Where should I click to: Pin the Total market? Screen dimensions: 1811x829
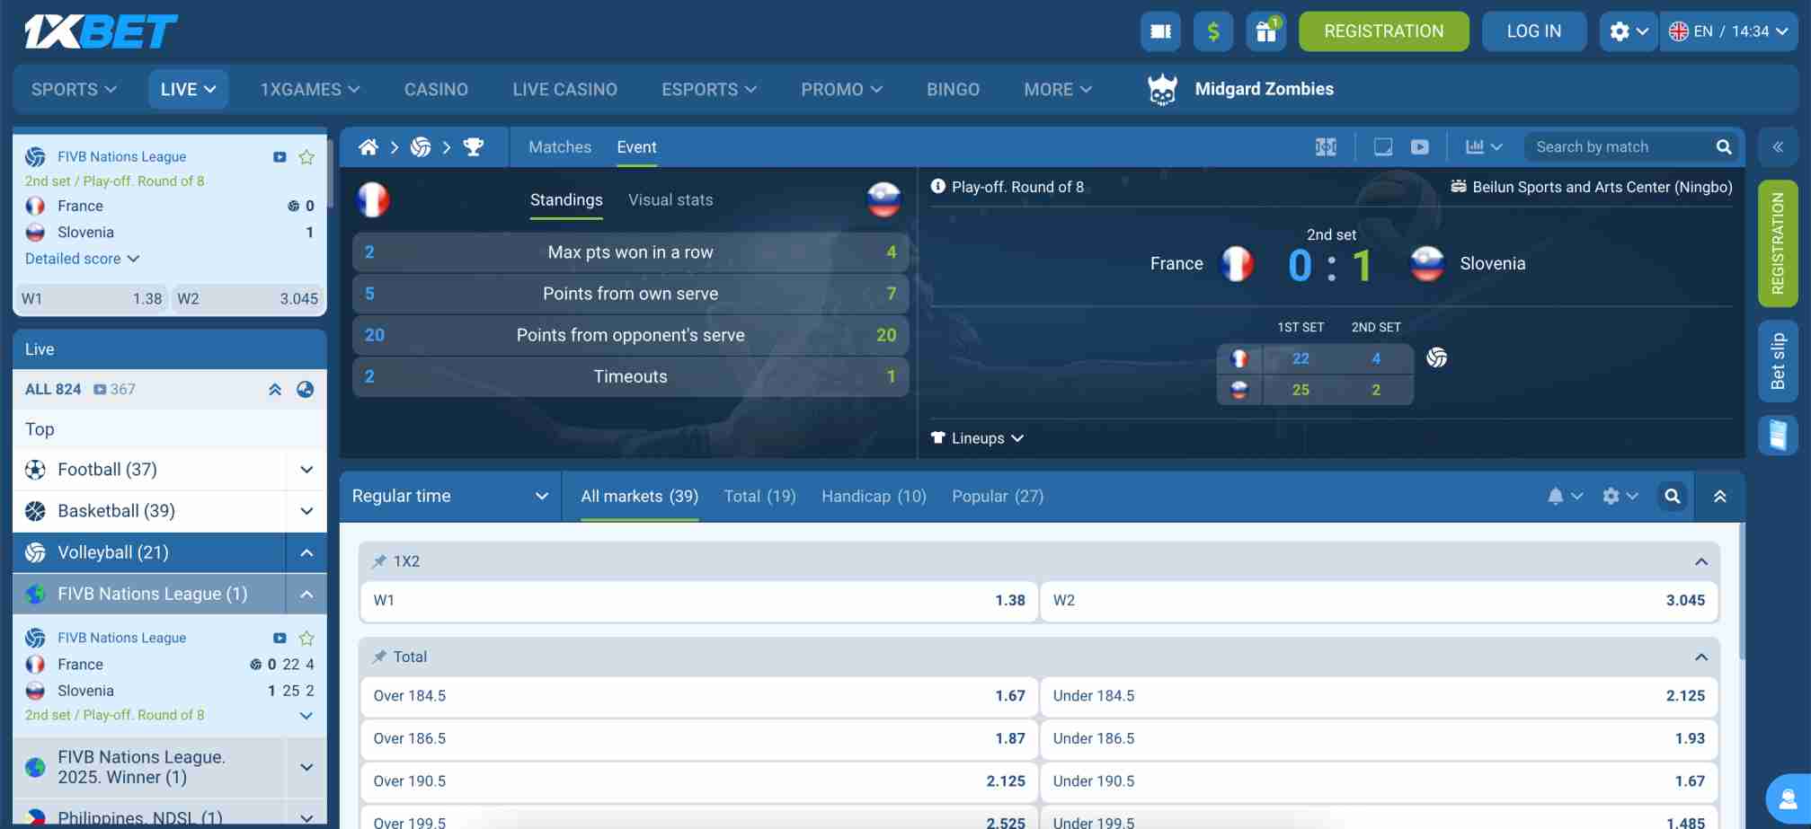tap(379, 657)
